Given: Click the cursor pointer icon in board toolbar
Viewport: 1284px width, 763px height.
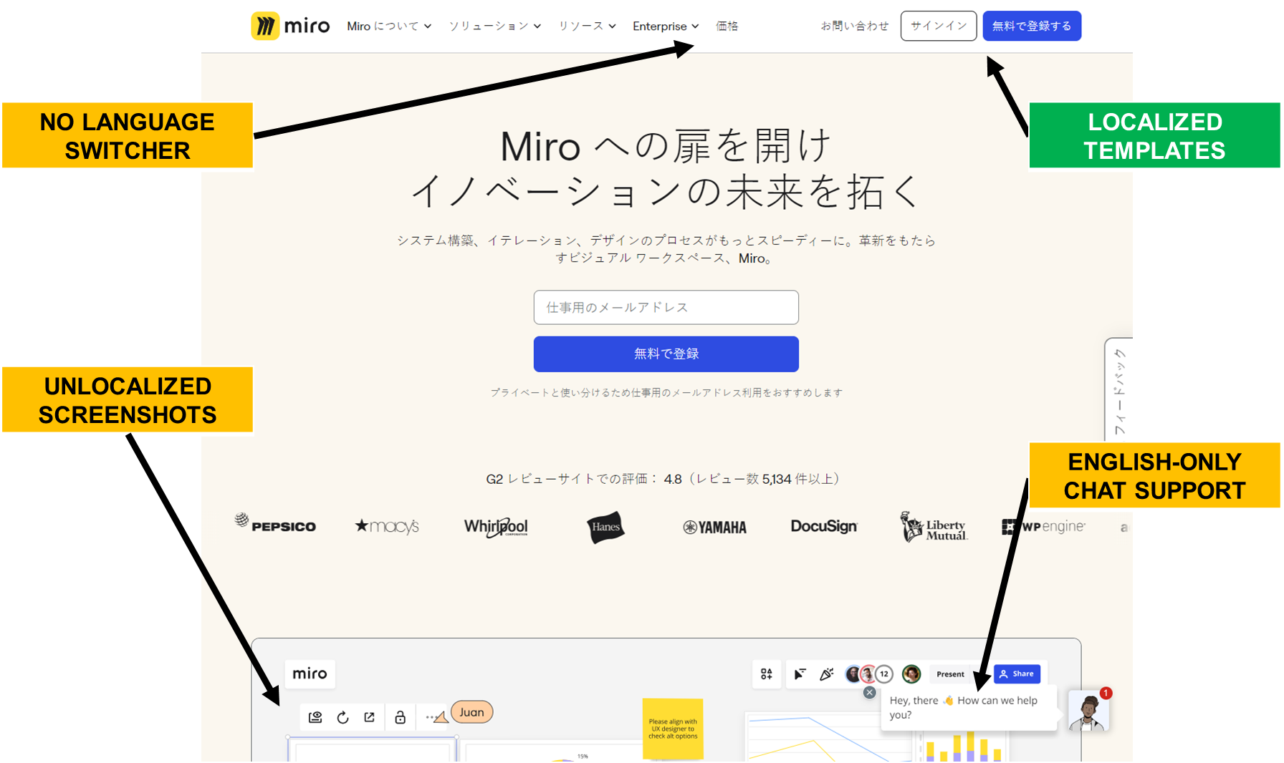Looking at the screenshot, I should [800, 674].
